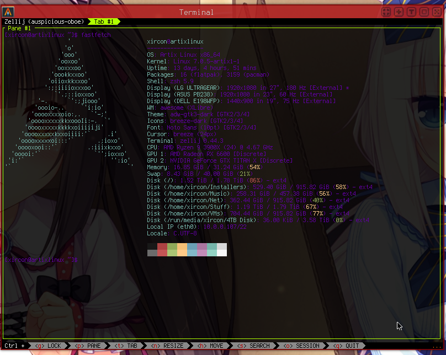
Task: Click the SEARCH mode hint in the status bar
Action: 253,346
